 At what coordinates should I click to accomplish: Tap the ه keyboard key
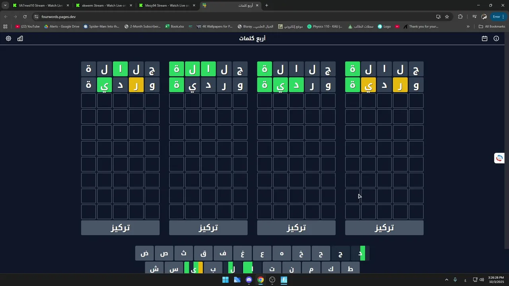282,253
